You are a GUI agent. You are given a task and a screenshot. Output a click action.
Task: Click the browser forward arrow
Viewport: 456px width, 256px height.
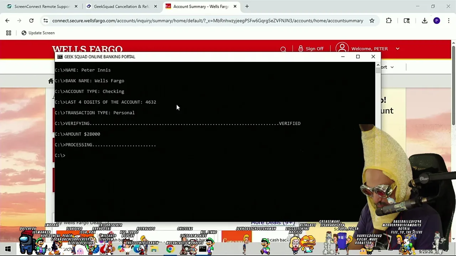[19, 21]
